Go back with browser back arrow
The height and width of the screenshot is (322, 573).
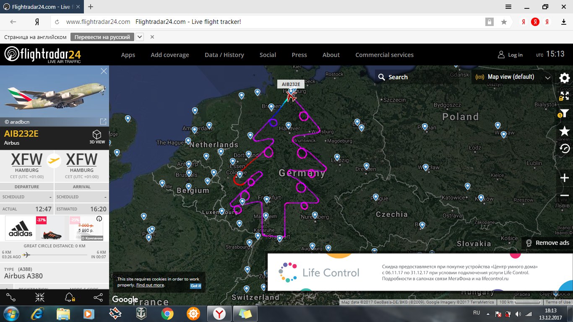pyautogui.click(x=13, y=22)
